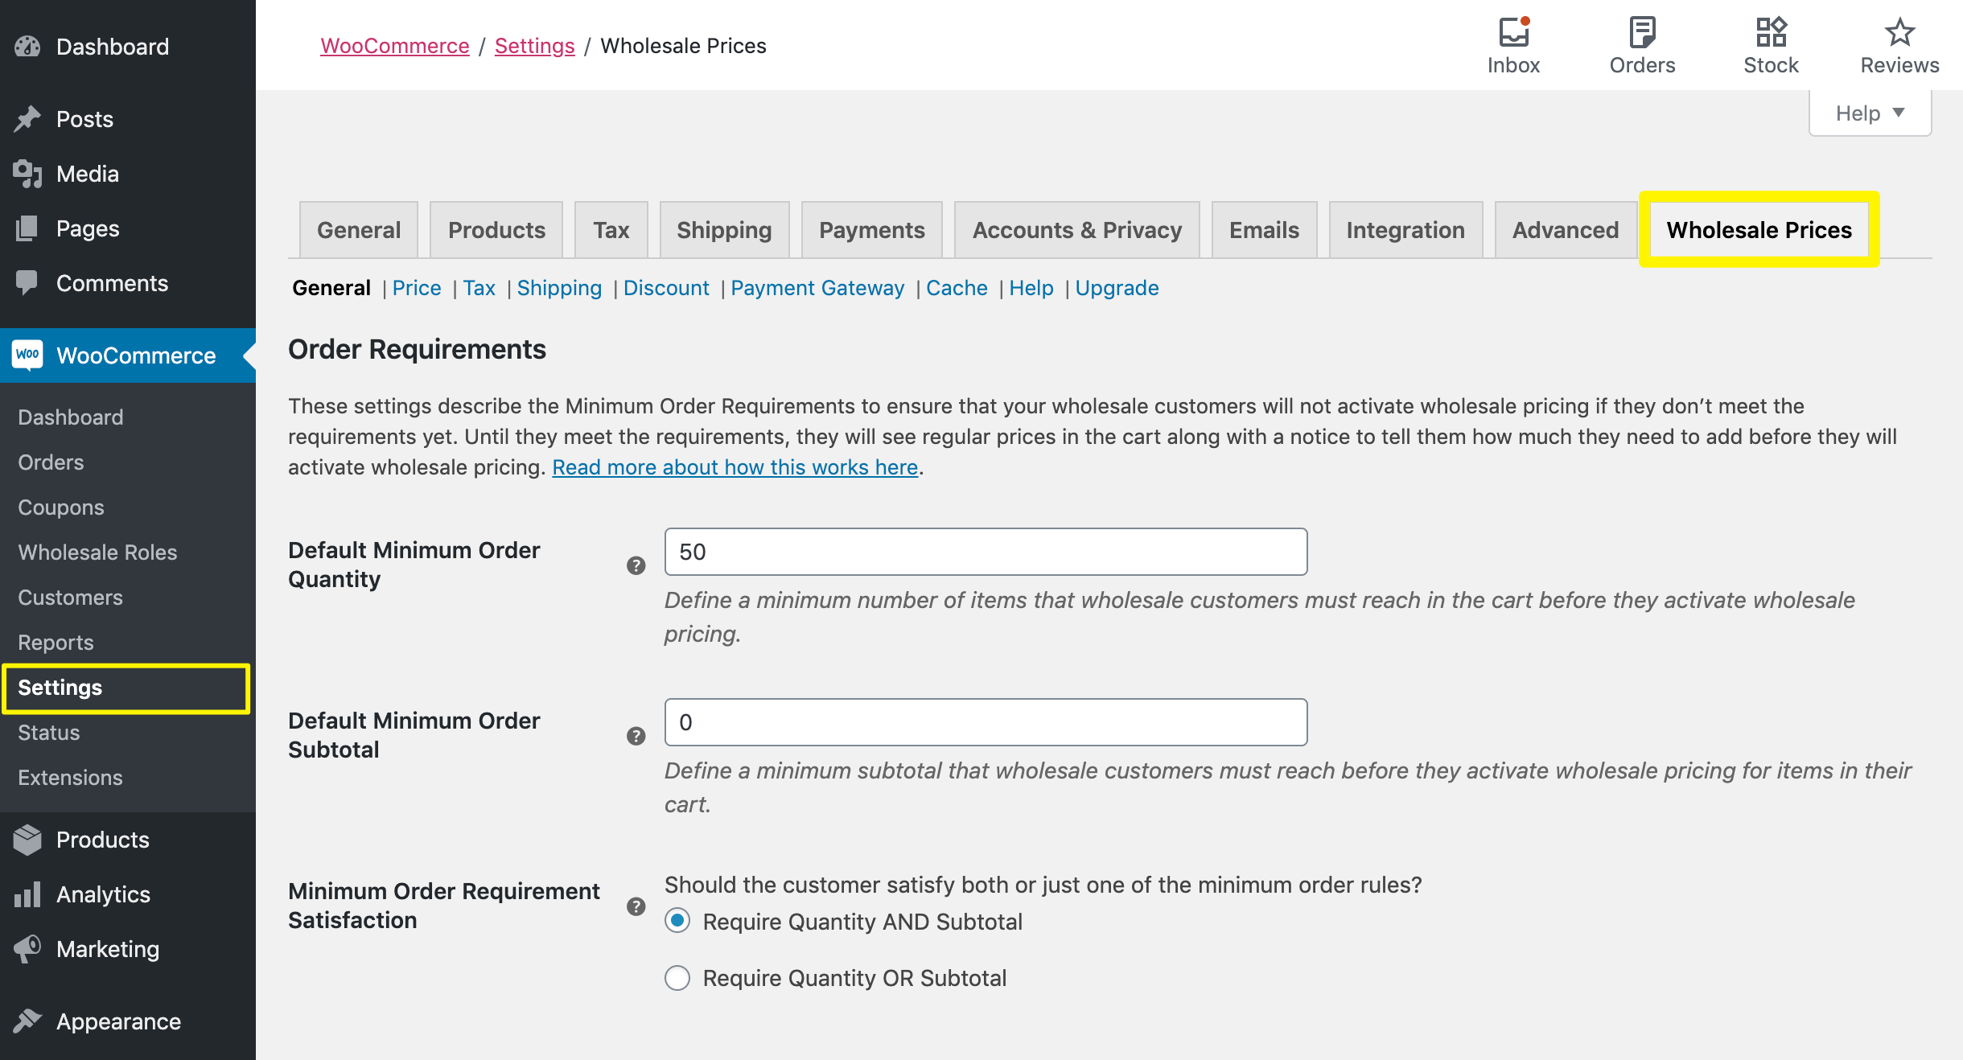This screenshot has height=1060, width=1963.
Task: Click the Analytics bar chart icon
Action: coord(27,894)
